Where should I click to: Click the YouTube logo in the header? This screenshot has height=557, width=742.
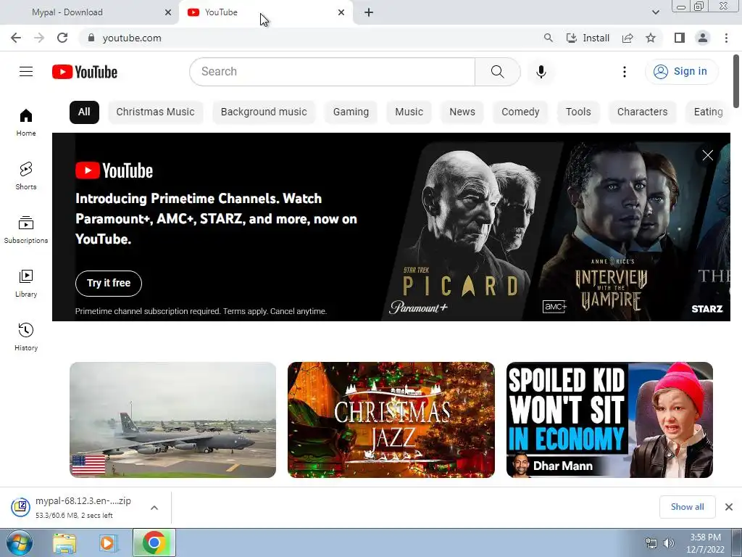pyautogui.click(x=85, y=72)
